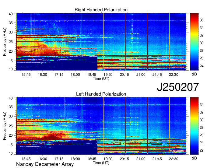
Task: Select Time (UT) label under Right Handed plot
Action: coord(101,79)
